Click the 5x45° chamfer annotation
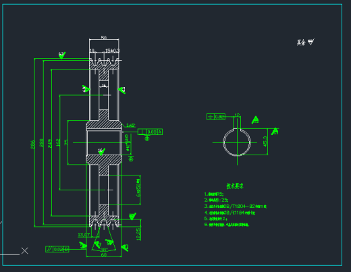Viewport: 351px width, 272px height. click(x=130, y=126)
